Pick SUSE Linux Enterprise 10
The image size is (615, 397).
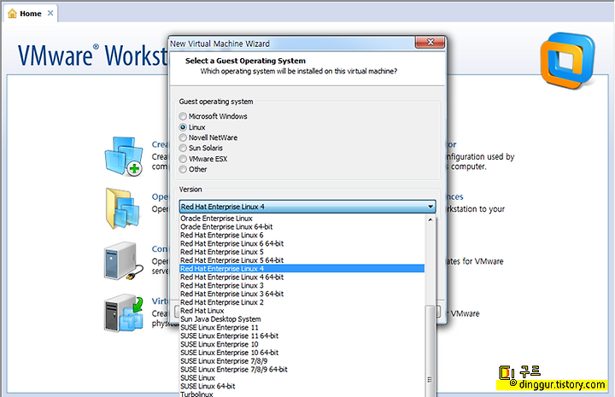[302, 344]
